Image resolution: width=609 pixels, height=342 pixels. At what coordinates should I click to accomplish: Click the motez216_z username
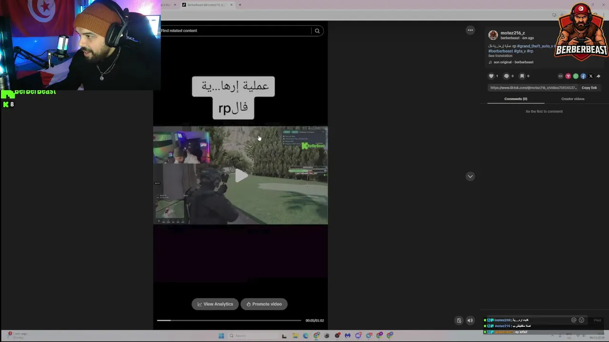512,33
